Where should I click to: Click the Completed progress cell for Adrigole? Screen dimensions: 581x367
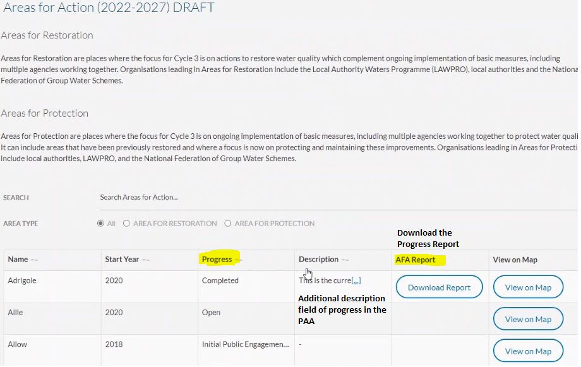220,281
